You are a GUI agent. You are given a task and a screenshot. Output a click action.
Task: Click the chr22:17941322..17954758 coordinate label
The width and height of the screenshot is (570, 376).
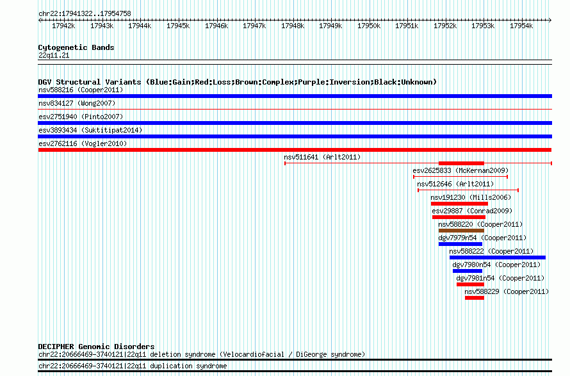click(x=85, y=13)
